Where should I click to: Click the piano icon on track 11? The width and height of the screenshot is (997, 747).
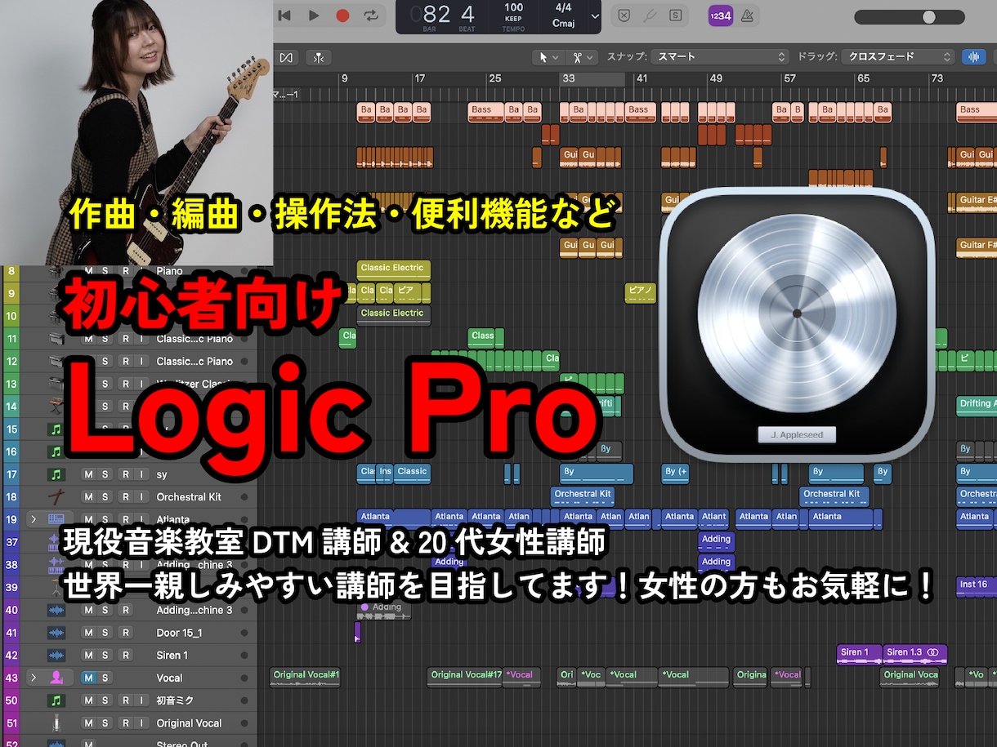(56, 339)
